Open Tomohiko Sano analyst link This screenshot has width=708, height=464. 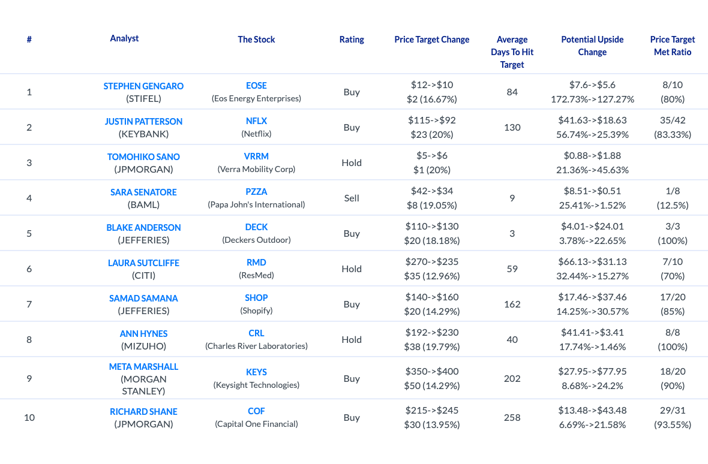[143, 157]
